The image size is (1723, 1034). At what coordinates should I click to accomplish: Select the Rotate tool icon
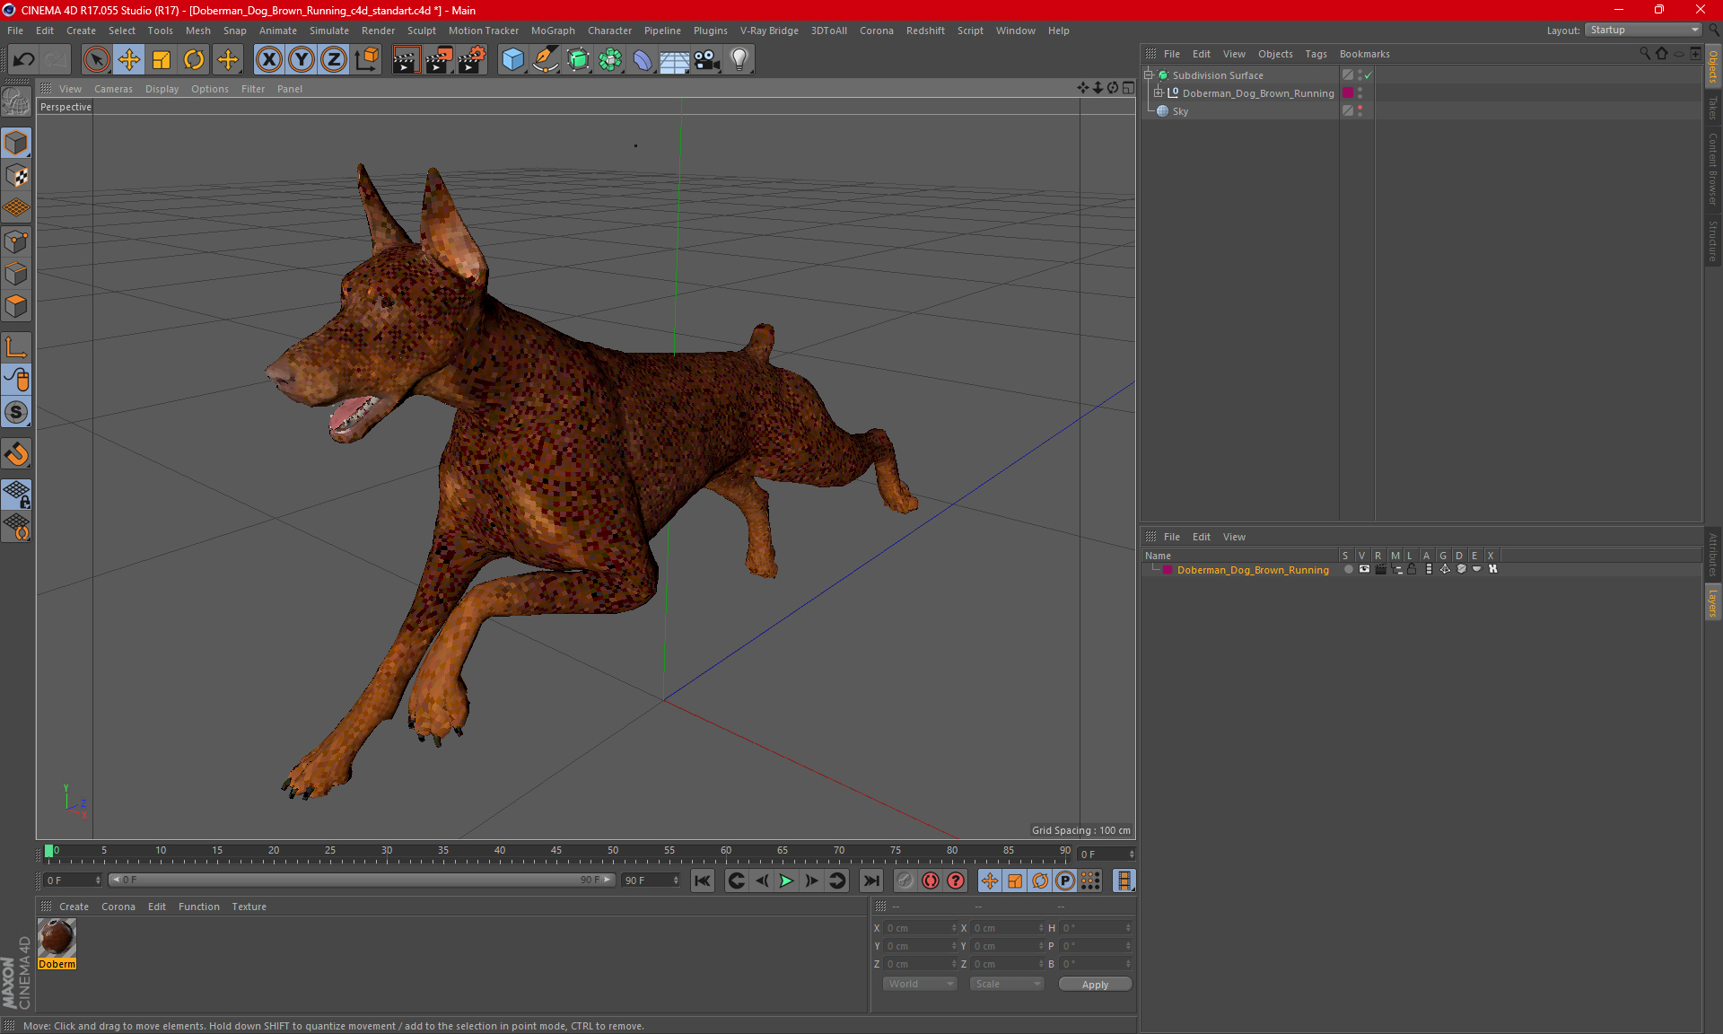[194, 59]
